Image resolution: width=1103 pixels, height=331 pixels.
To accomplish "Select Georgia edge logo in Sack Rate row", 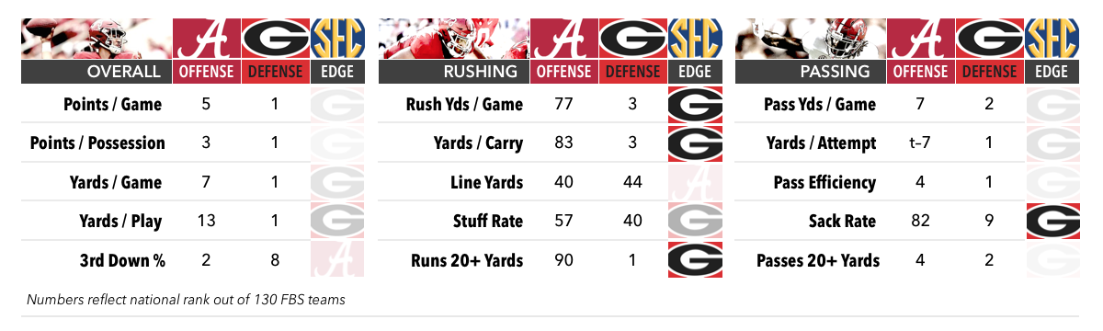I will click(1053, 222).
